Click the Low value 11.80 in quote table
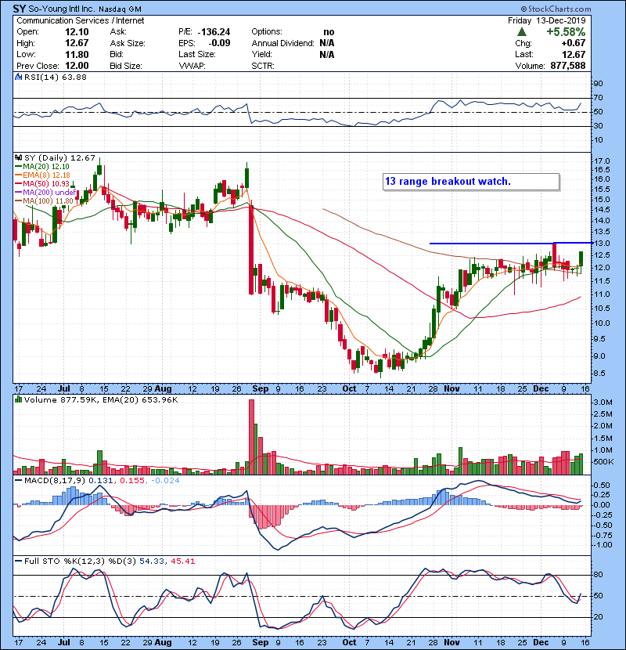 [x=77, y=54]
